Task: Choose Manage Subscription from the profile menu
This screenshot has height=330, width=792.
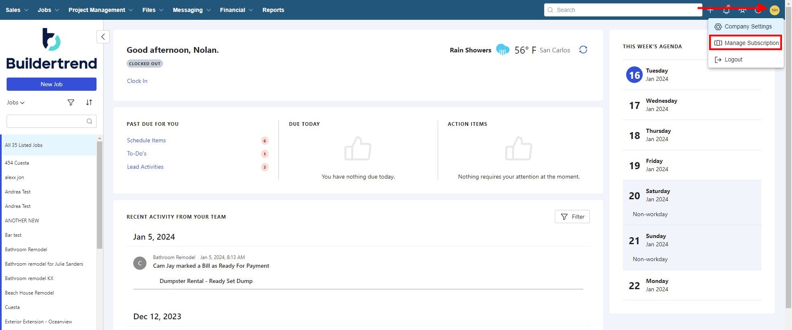Action: click(x=746, y=43)
